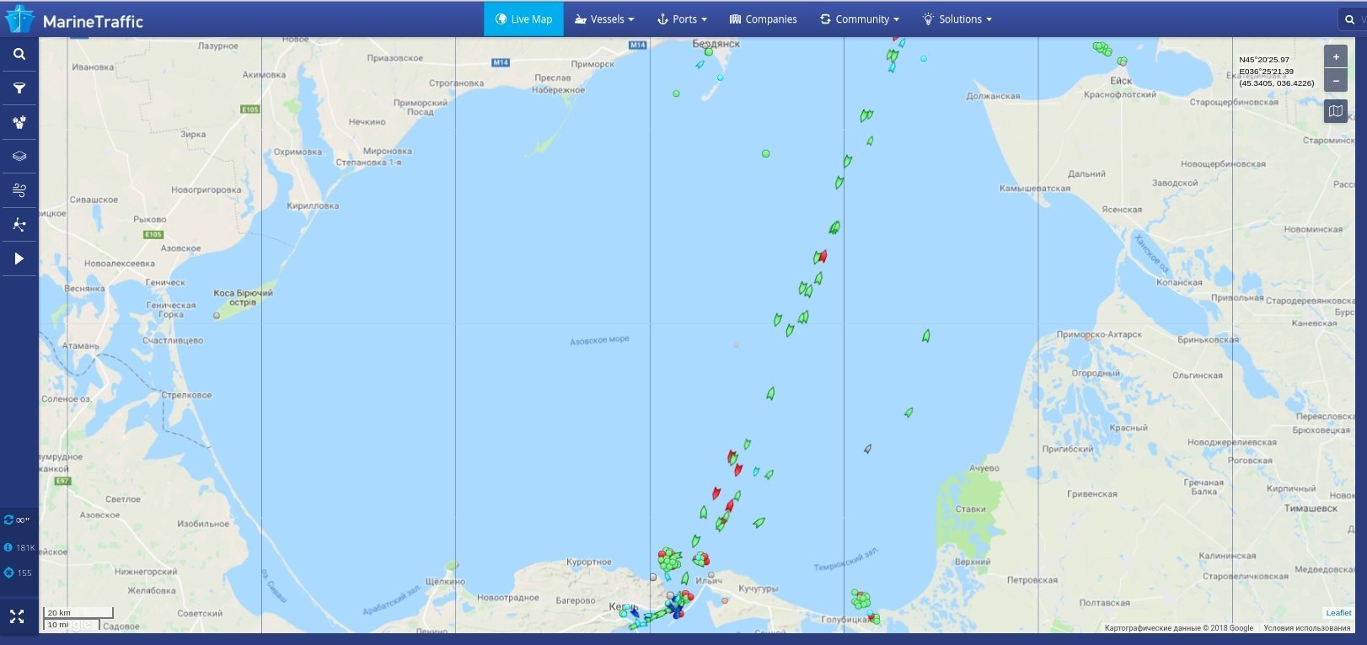Select the cyan dot vessel east of Бердянск
The width and height of the screenshot is (1367, 645).
pos(924,59)
